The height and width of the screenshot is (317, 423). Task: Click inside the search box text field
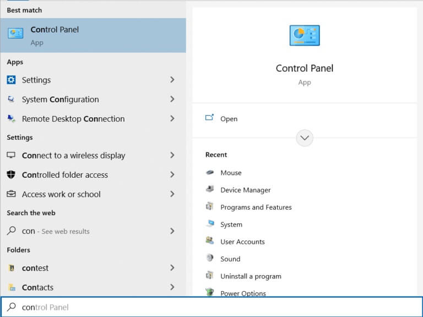211,307
